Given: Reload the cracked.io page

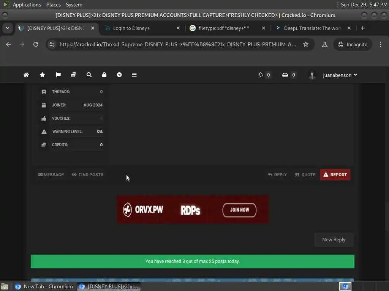Looking at the screenshot, I should point(36,44).
